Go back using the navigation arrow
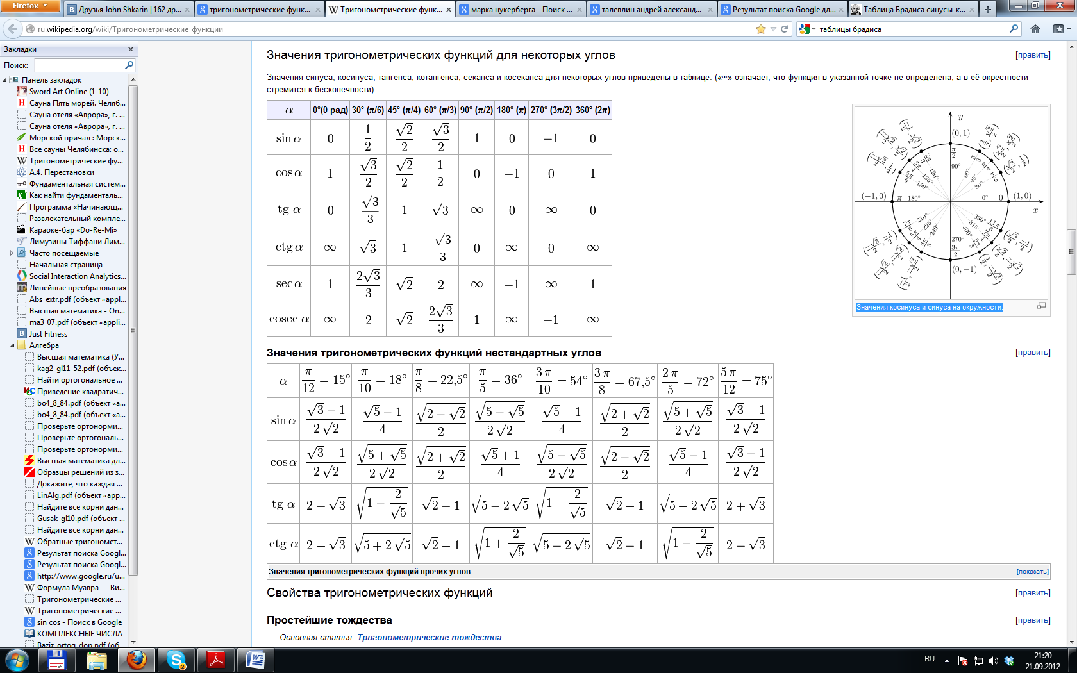1077x673 pixels. tap(12, 29)
